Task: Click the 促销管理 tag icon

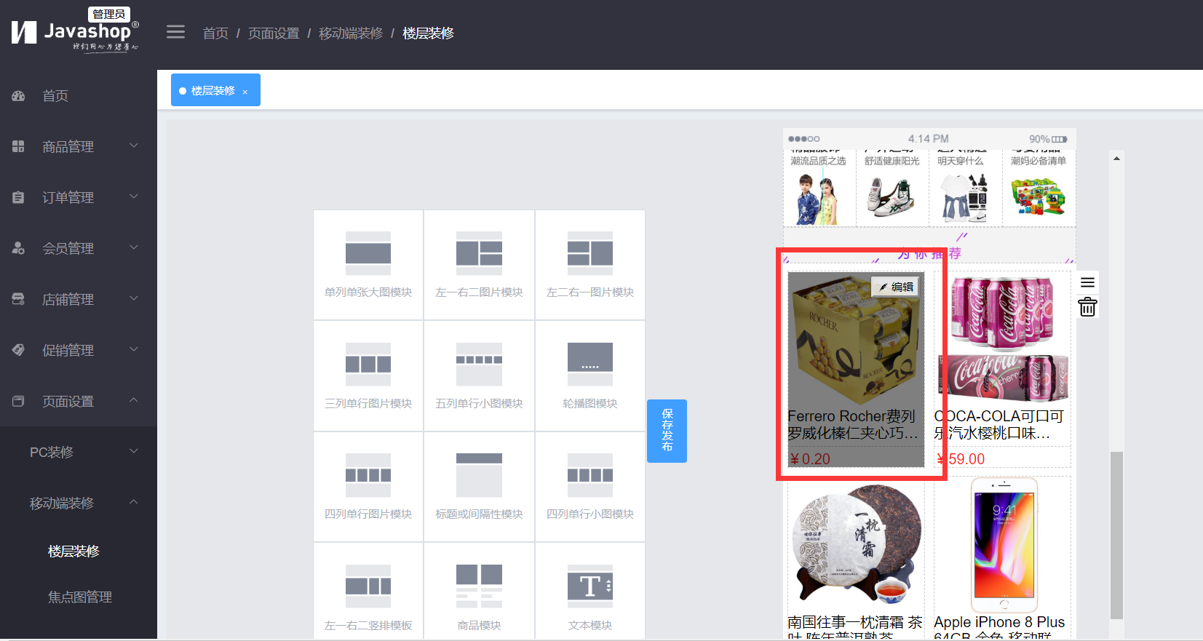Action: (x=19, y=351)
